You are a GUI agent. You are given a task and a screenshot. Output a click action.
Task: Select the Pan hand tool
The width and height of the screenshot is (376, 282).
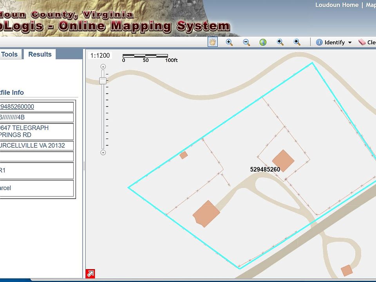213,42
